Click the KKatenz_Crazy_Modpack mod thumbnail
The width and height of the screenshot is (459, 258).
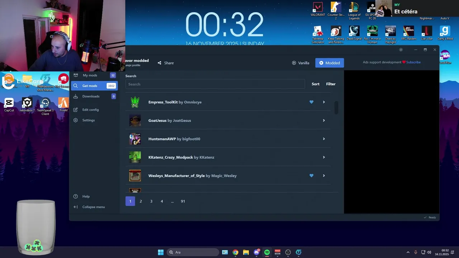point(135,157)
